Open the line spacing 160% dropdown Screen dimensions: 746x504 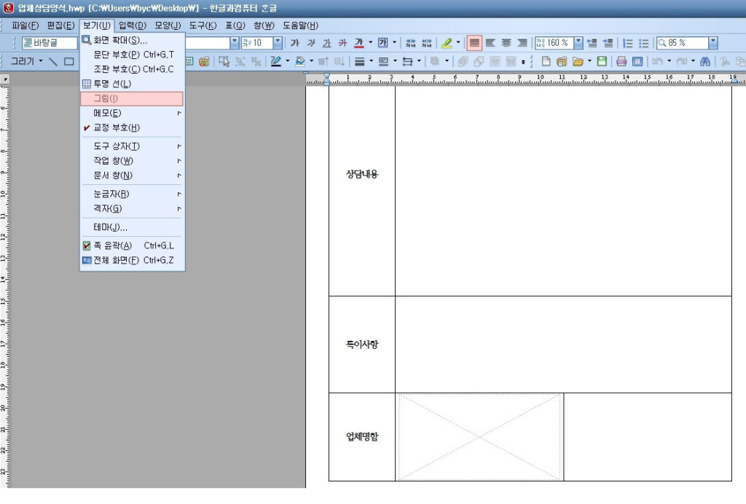(x=578, y=43)
